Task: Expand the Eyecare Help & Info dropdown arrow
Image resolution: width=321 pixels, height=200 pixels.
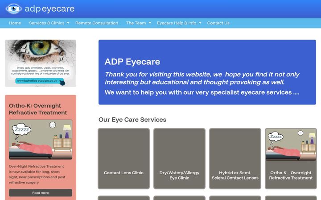Action: (200, 23)
